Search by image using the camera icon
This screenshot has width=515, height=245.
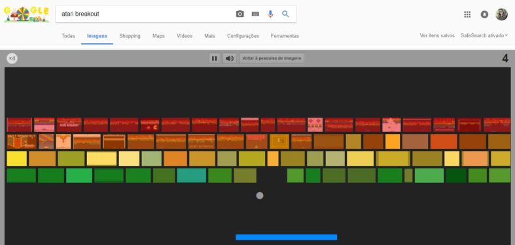coord(240,14)
